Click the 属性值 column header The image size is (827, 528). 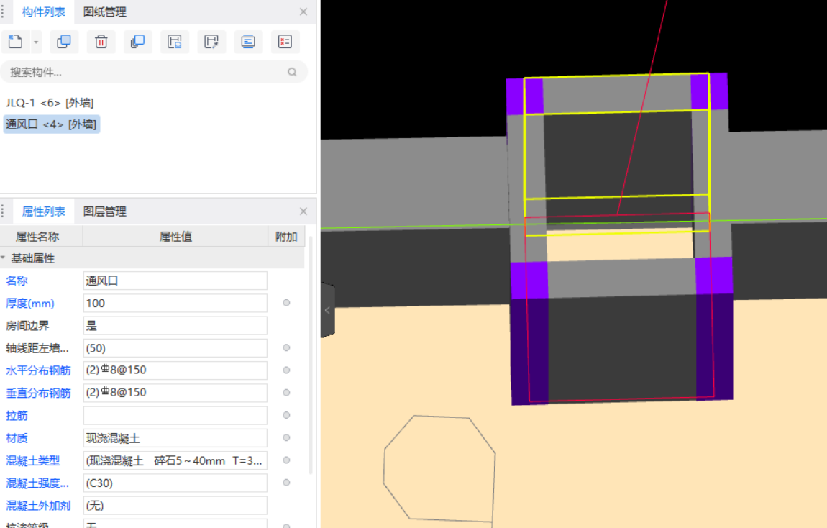pyautogui.click(x=175, y=237)
